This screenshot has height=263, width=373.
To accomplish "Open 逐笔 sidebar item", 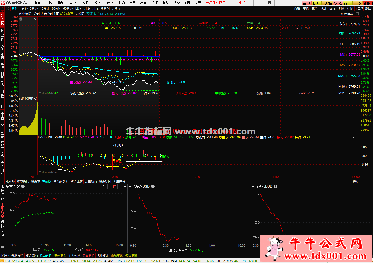I will tap(2, 47).
